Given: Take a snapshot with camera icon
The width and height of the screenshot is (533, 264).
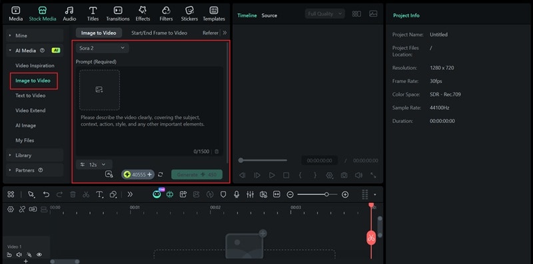Looking at the screenshot, I should (344, 175).
